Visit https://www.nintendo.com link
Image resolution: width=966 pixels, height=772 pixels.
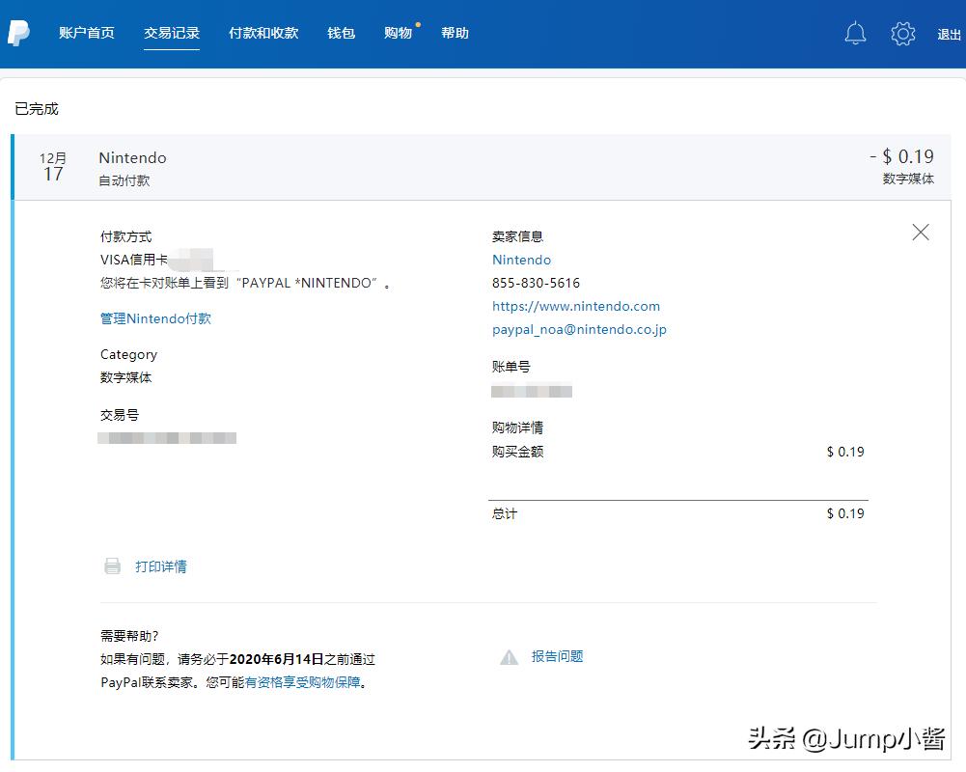tap(576, 306)
